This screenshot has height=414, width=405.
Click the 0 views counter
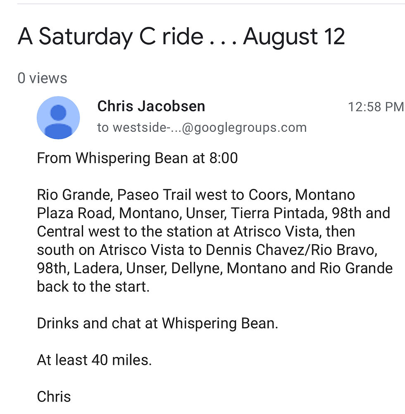click(42, 78)
